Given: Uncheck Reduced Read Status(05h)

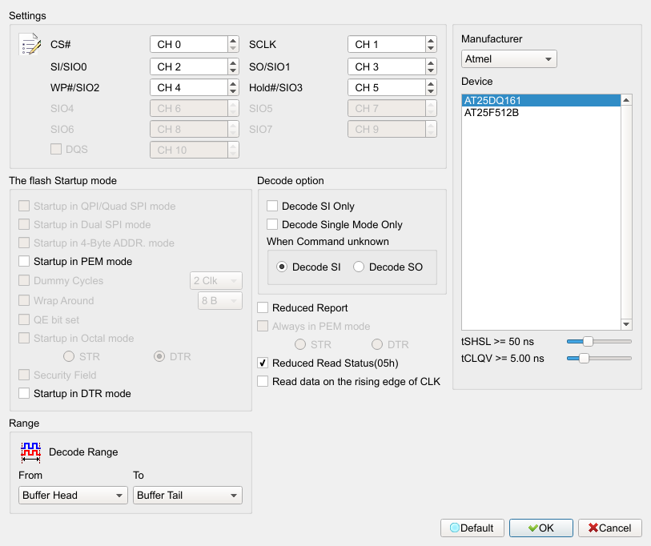Looking at the screenshot, I should (263, 363).
